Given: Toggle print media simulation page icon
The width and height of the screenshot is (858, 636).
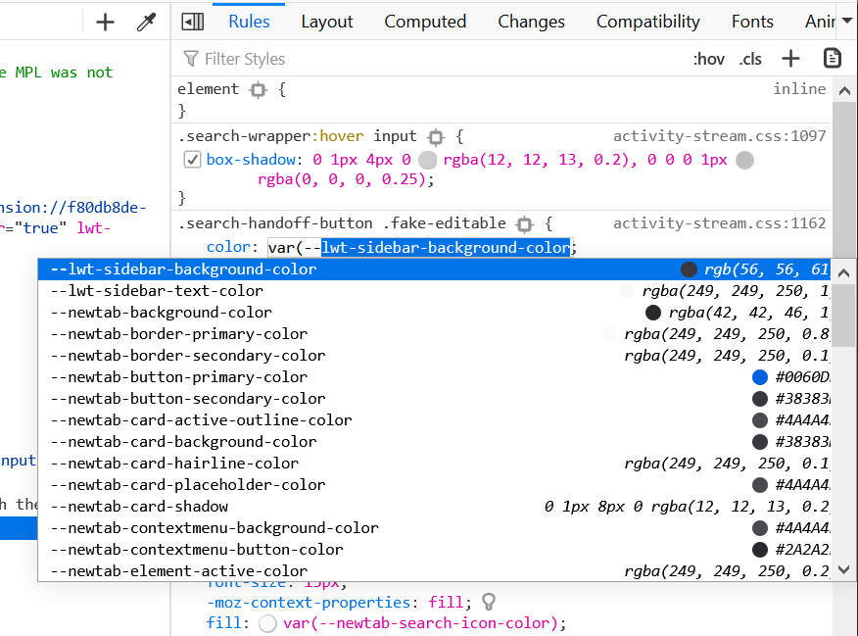Looking at the screenshot, I should (x=832, y=59).
